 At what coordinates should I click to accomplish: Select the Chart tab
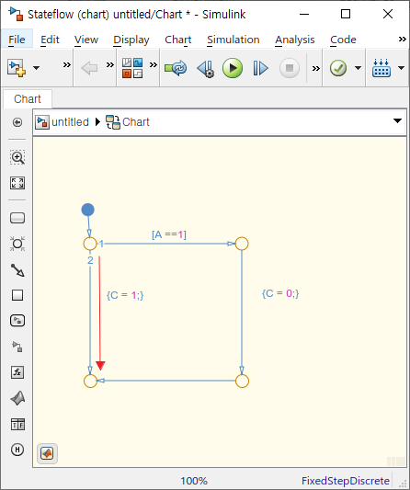(28, 98)
